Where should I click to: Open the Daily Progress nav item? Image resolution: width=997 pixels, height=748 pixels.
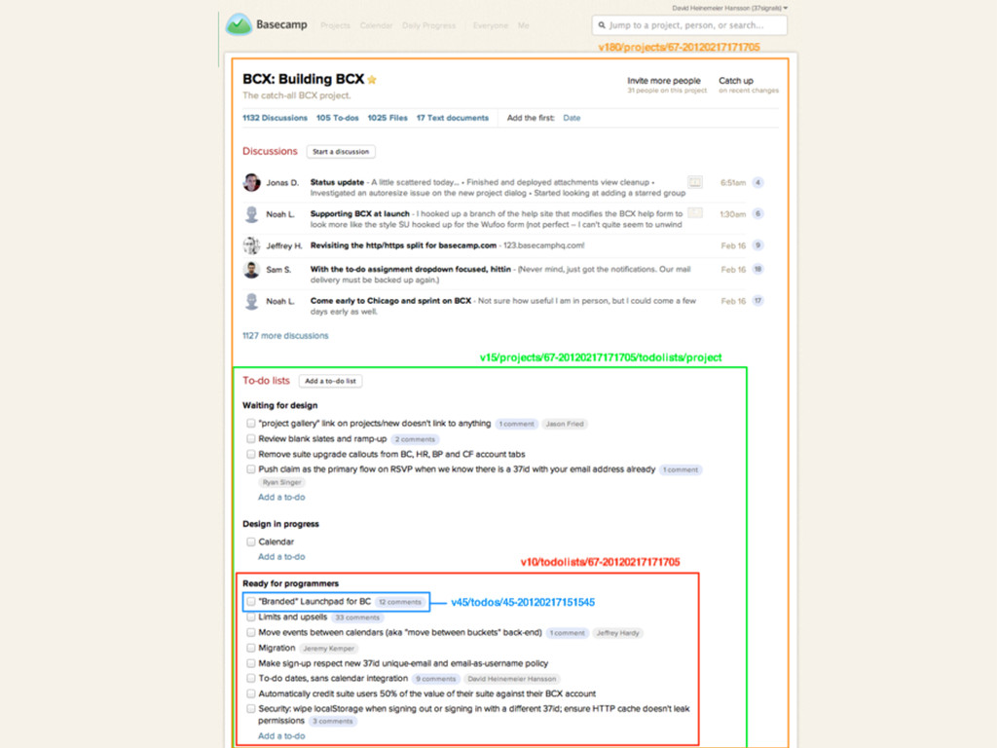click(x=428, y=25)
